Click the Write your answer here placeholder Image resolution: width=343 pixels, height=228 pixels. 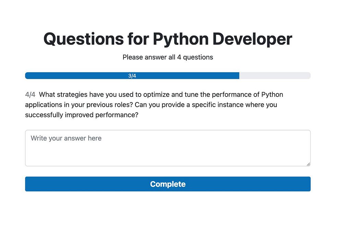tap(66, 138)
